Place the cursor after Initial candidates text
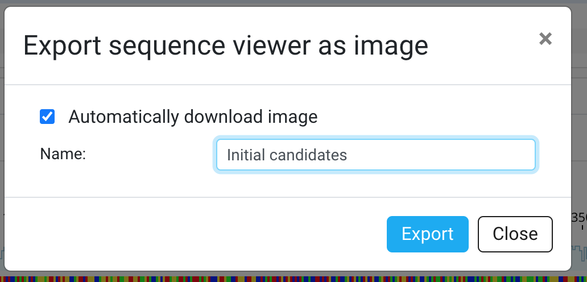587x282 pixels. point(349,155)
